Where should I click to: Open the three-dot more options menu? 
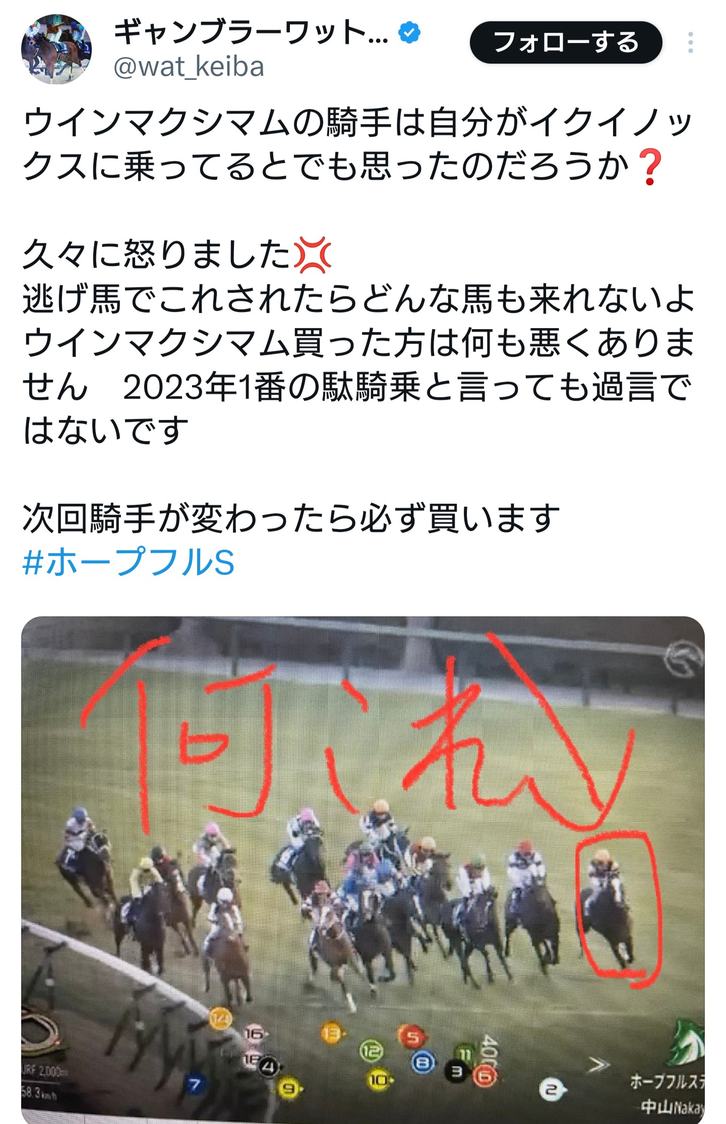pos(690,43)
